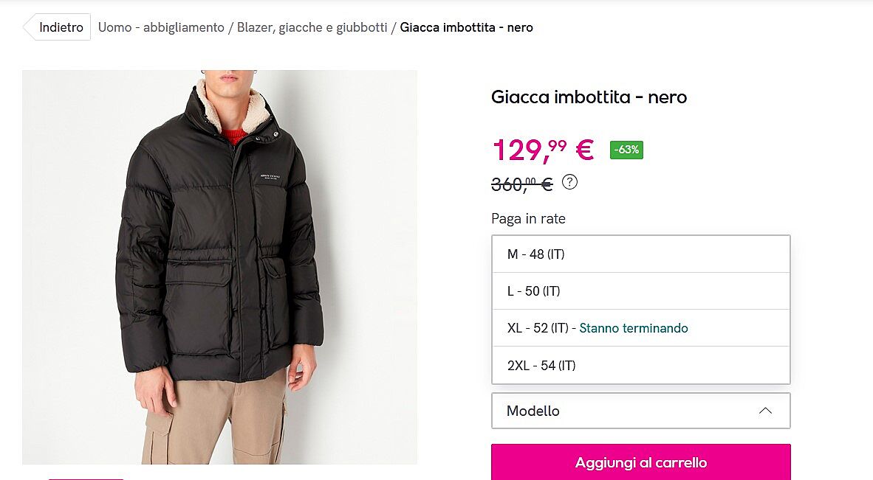Click the 129,99 € sale price
Viewport: 873px width, 480px height.
(543, 150)
